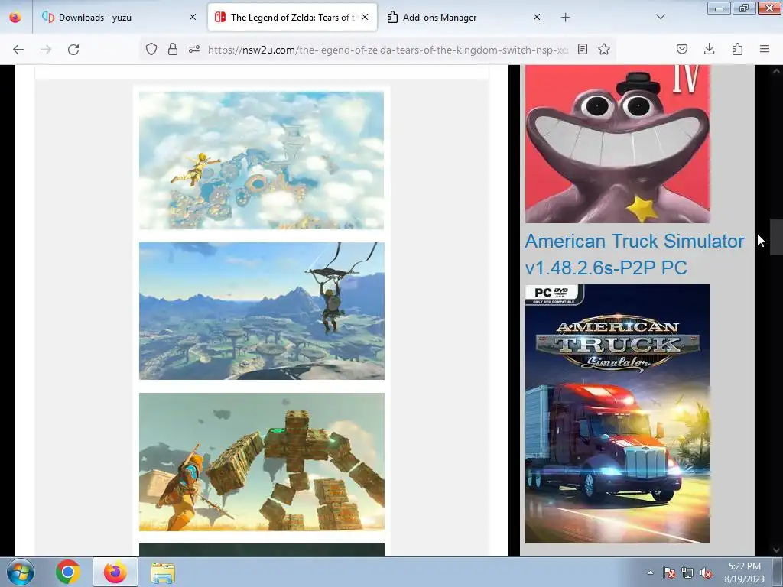Save page to Pocket
Image resolution: width=783 pixels, height=587 pixels.
point(681,49)
